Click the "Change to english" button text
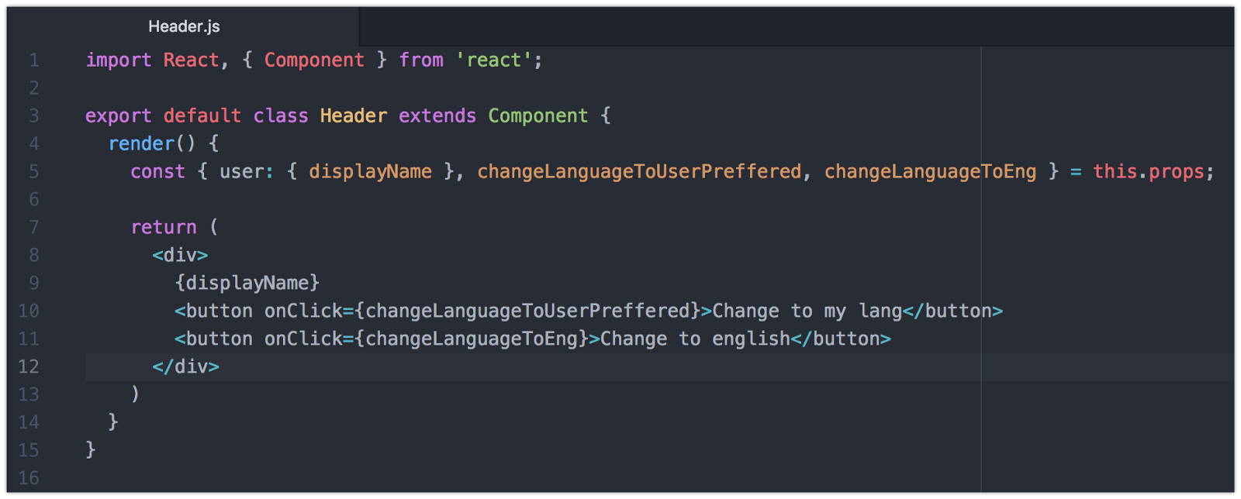The height and width of the screenshot is (499, 1241). 694,339
